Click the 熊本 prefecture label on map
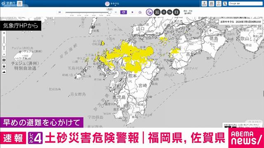Viewport: 264px width, 148px height. [x=132, y=76]
